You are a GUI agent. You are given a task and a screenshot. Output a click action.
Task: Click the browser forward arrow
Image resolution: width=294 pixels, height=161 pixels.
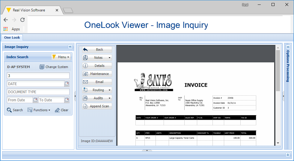coord(14,20)
